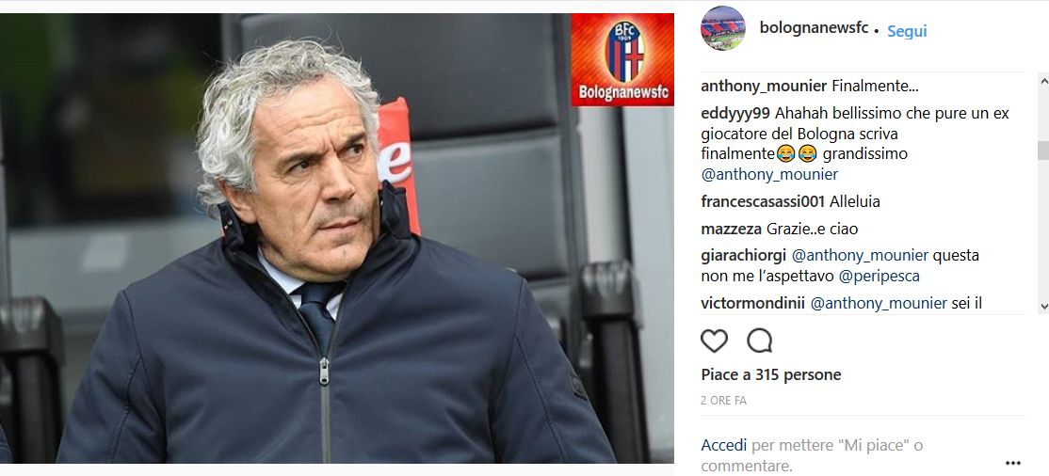Click the comments scrollbar thumb
This screenshot has width=1049, height=476.
[1043, 151]
